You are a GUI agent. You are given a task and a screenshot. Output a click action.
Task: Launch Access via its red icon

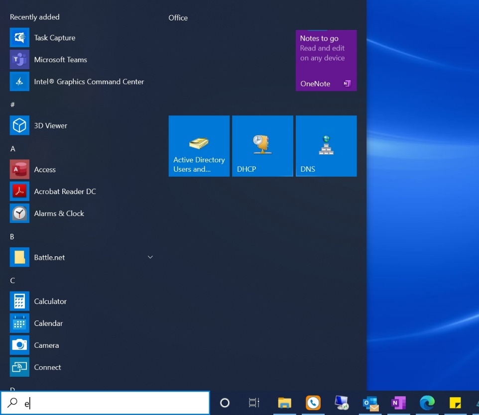pos(19,169)
